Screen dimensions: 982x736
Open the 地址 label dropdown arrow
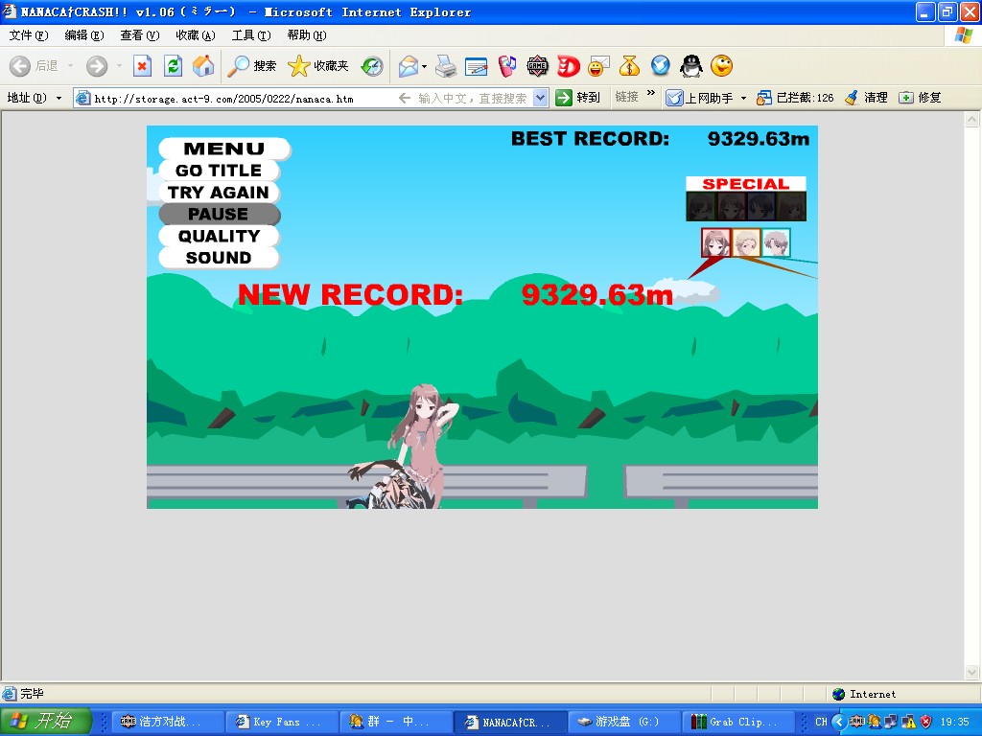58,99
